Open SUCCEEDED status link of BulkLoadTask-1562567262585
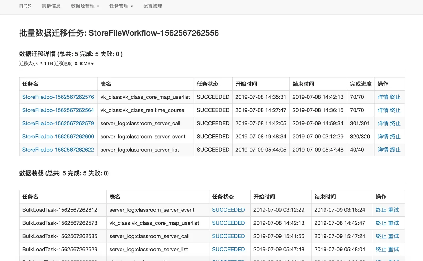423x261 pixels. (228, 236)
